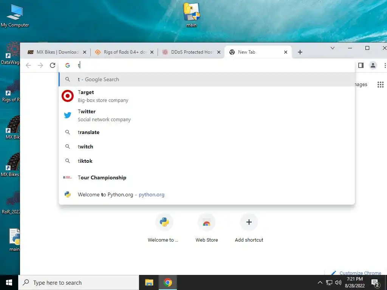
Task: Open MX Bikes desktop shortcut
Action: pyautogui.click(x=10, y=165)
